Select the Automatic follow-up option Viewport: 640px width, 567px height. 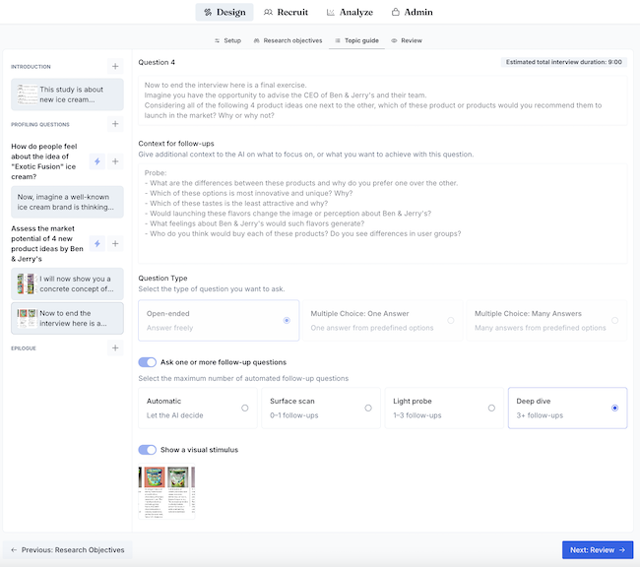tap(197, 408)
